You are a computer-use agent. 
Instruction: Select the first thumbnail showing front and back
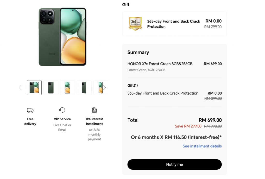pos(34,88)
